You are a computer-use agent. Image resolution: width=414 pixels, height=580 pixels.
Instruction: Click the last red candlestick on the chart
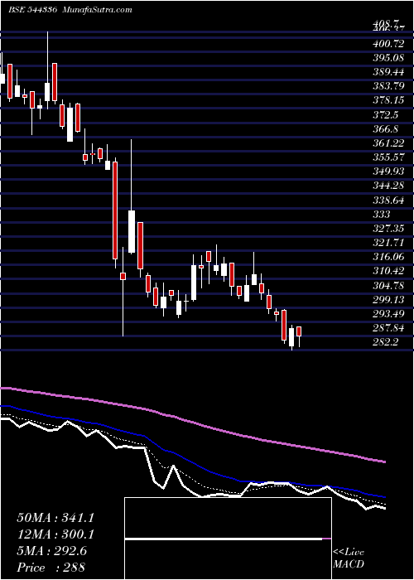point(299,331)
